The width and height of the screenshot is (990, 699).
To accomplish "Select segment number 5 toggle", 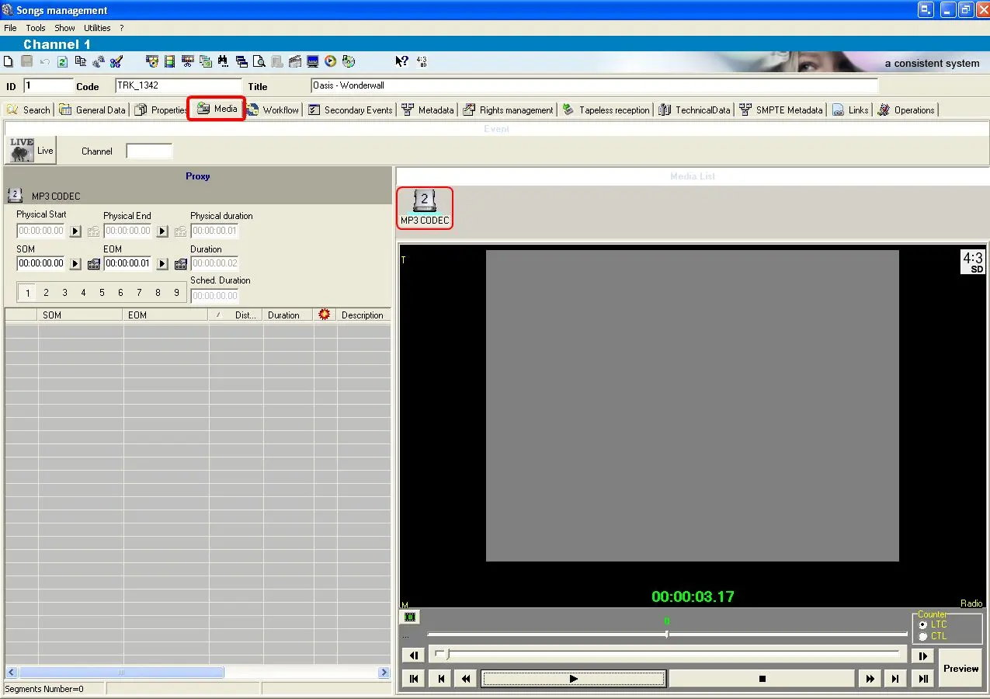I will click(102, 293).
